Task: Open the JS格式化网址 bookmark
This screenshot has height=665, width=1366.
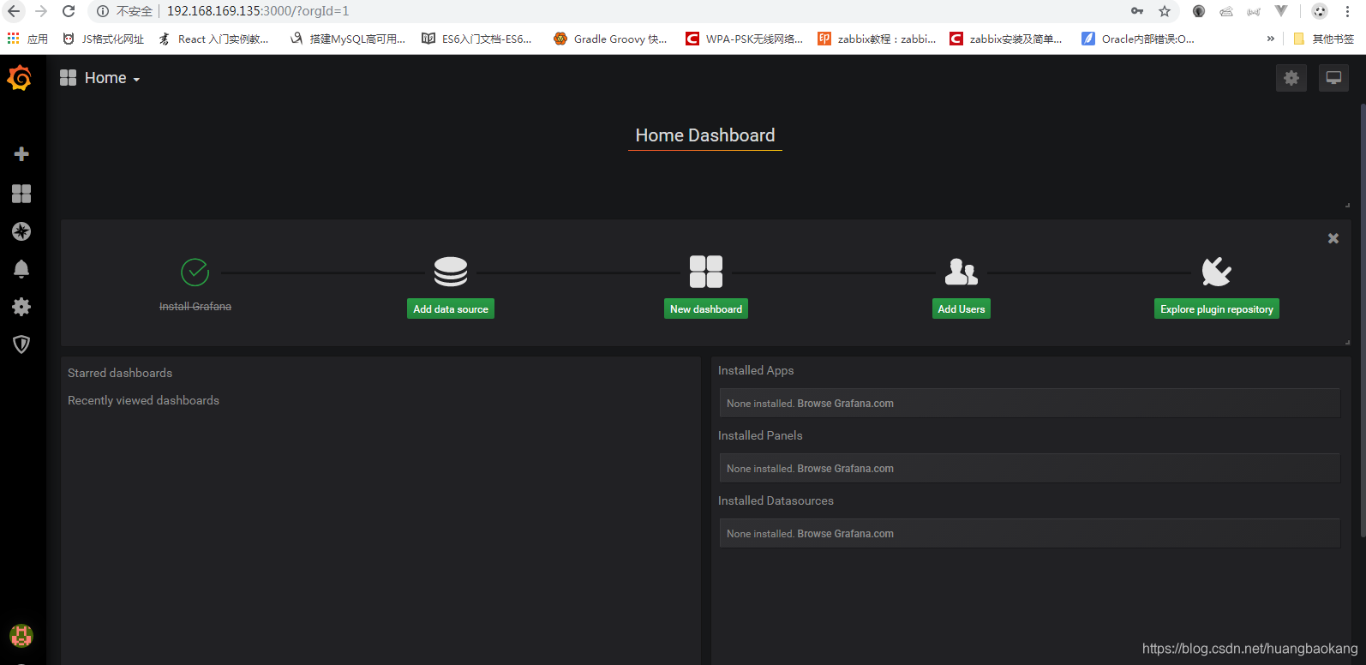Action: click(103, 39)
